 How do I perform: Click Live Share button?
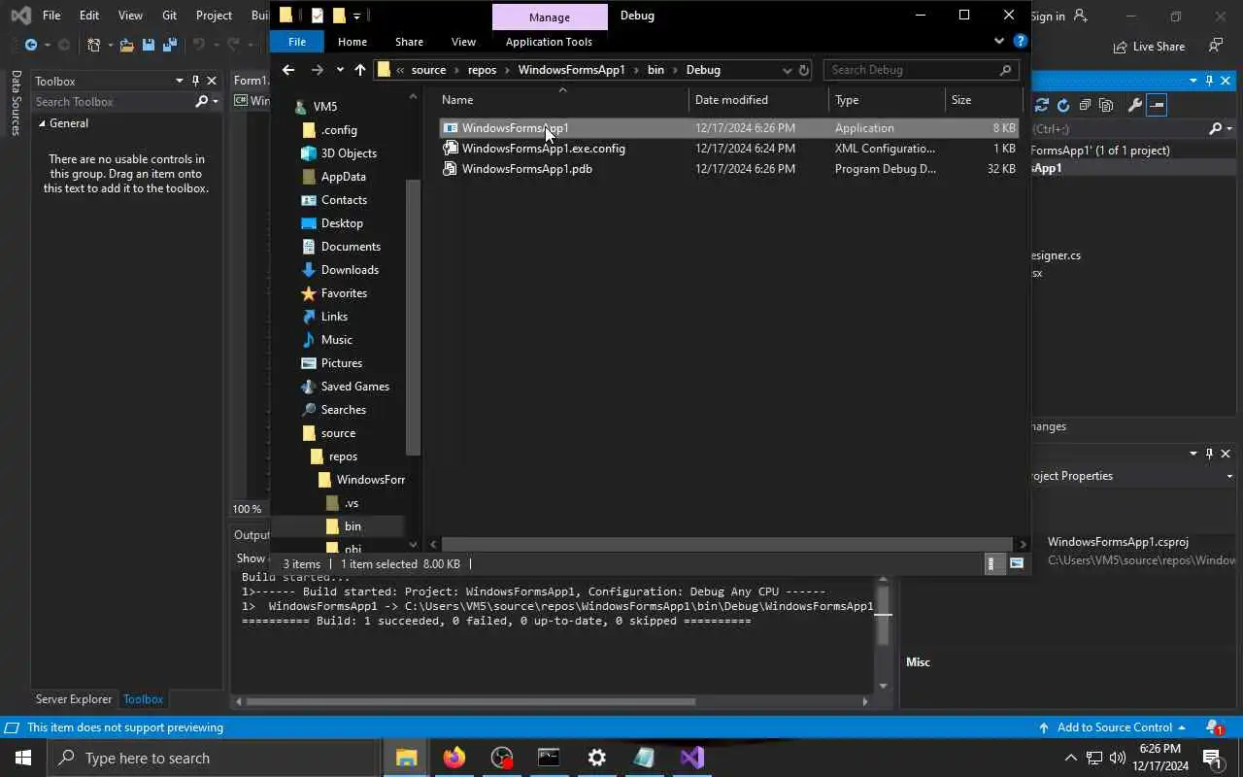coord(1149,46)
